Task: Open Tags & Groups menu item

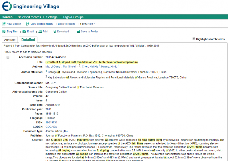Action: pos(73,17)
